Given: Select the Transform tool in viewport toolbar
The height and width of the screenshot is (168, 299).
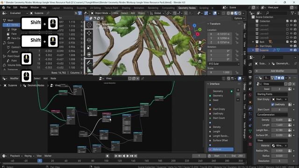Looking at the screenshot, I should tap(89, 55).
